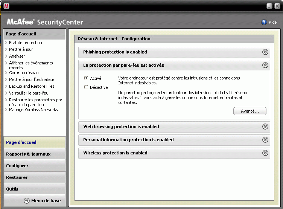The width and height of the screenshot is (283, 209).
Task: Close the McAfee SecurityCenter window
Action: pos(277,6)
